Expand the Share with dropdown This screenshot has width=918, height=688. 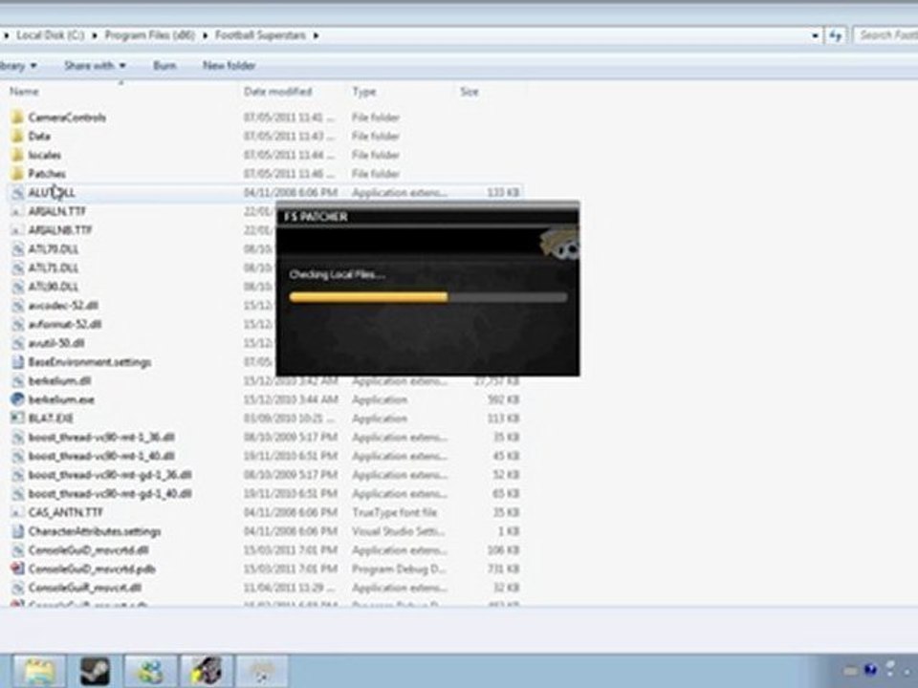pos(95,66)
